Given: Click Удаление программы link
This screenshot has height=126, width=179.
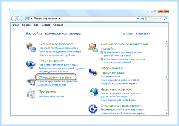Looking at the screenshot, I should pos(51,96).
